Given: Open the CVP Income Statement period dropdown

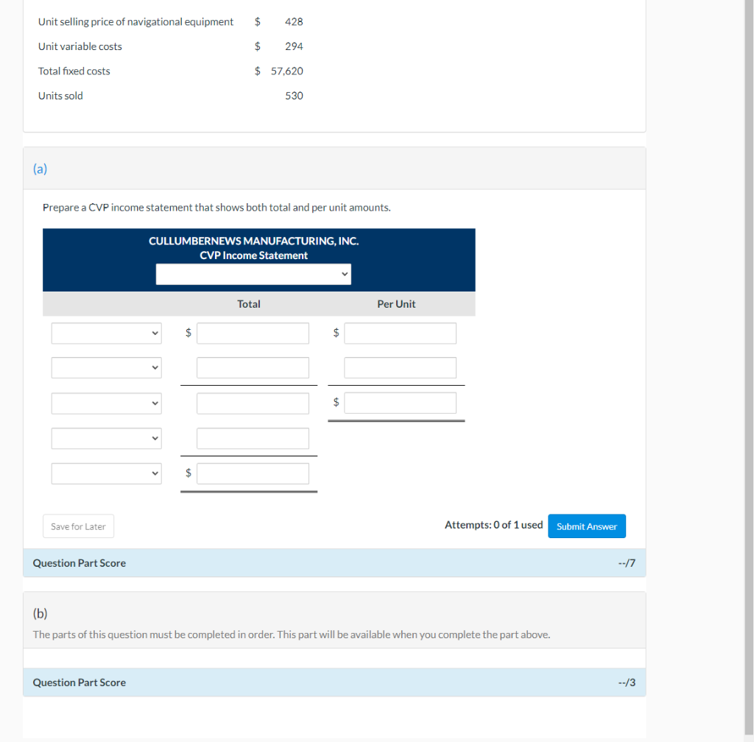Looking at the screenshot, I should [253, 274].
